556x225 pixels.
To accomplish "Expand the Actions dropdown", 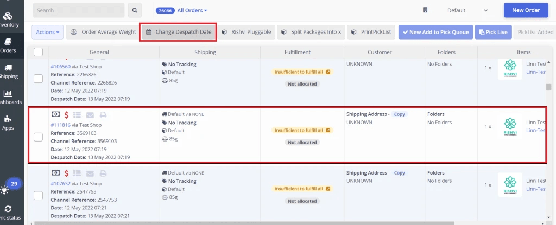I will pyautogui.click(x=48, y=32).
